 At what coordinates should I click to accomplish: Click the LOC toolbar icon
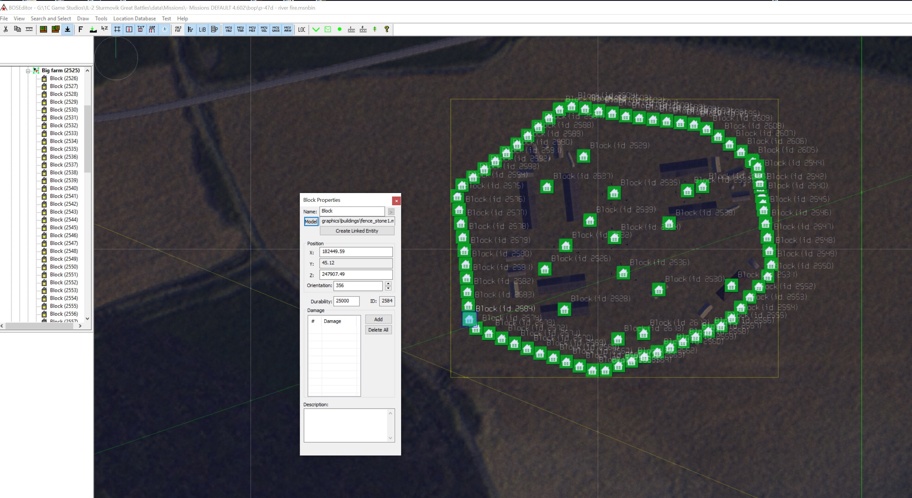tap(302, 29)
